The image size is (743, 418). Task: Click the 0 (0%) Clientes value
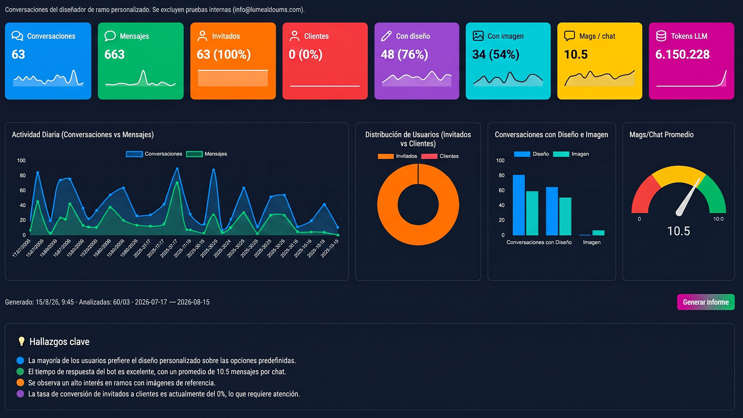[306, 55]
